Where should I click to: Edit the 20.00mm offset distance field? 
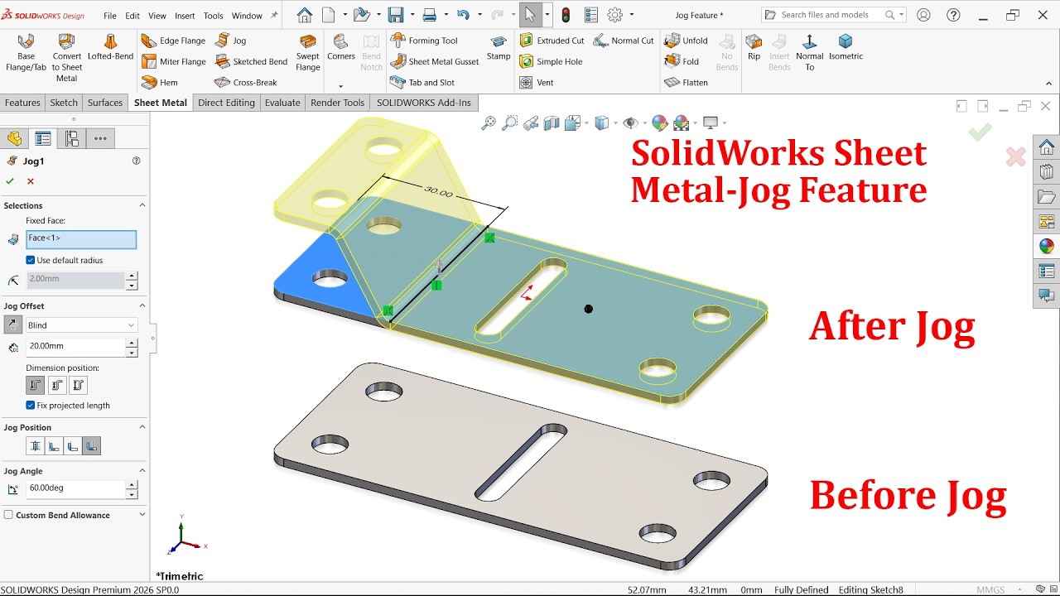click(x=75, y=346)
